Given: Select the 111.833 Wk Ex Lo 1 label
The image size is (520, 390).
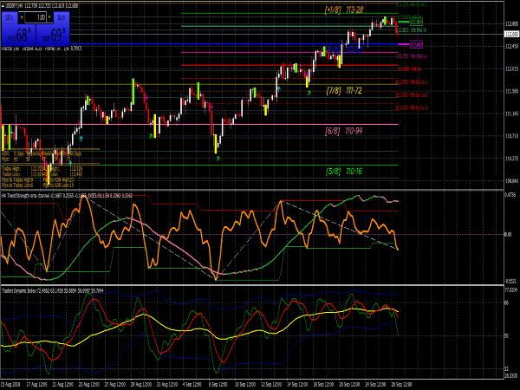Looking at the screenshot, I should click(x=412, y=82).
